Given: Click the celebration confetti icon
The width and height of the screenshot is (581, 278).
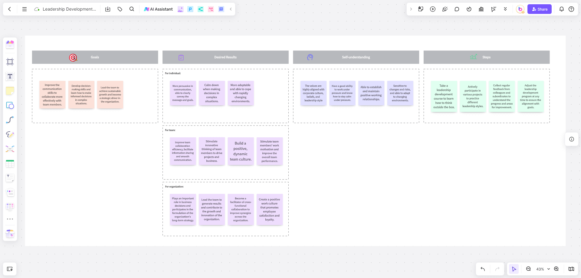Looking at the screenshot, I should click(445, 9).
